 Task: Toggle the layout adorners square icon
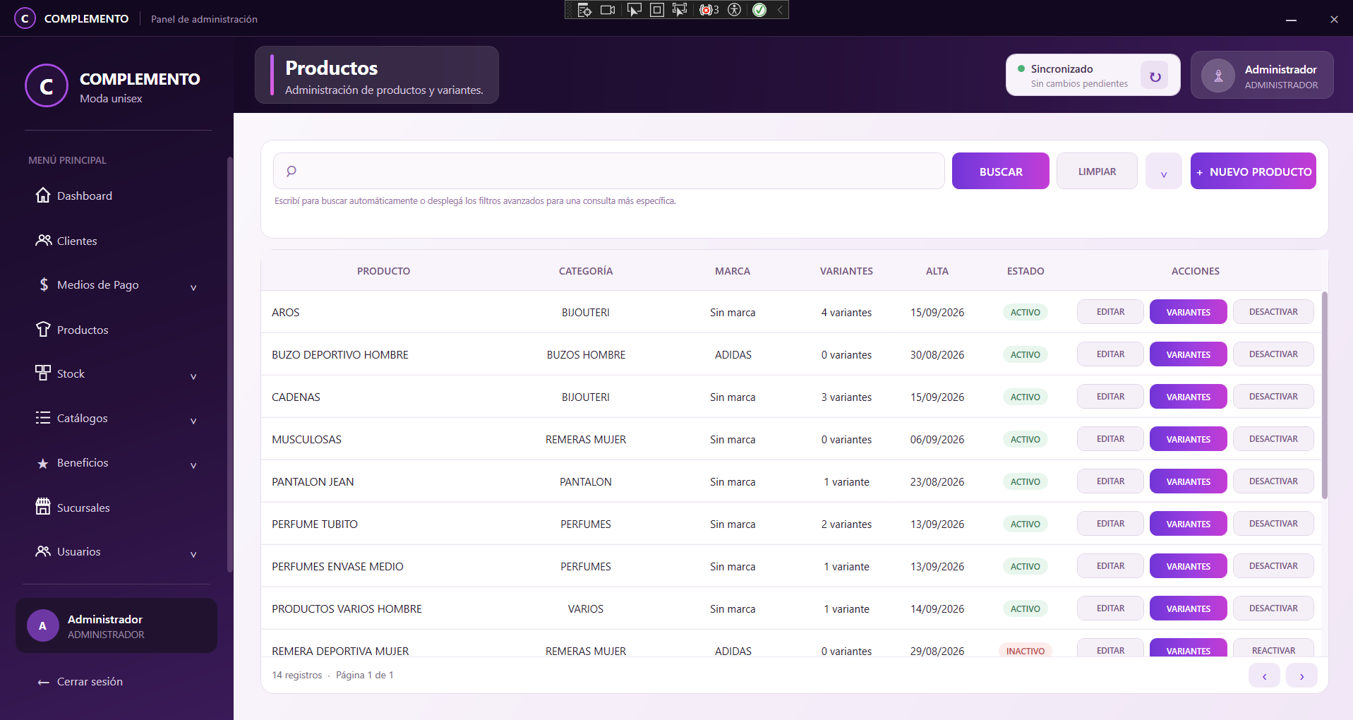click(656, 10)
